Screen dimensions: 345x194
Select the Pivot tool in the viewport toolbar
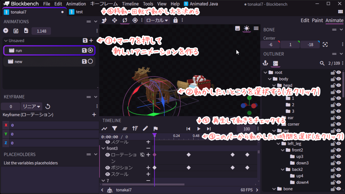click(135, 20)
